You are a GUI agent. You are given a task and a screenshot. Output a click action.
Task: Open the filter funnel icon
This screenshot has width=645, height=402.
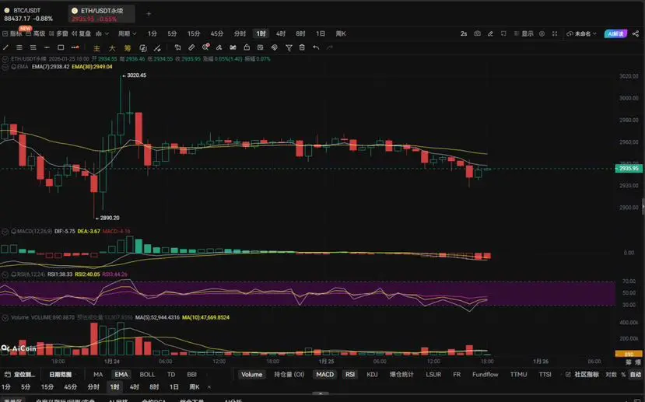289,47
